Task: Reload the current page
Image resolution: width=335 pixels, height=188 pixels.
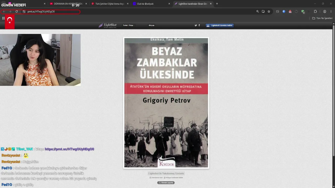Action: tap(16, 11)
